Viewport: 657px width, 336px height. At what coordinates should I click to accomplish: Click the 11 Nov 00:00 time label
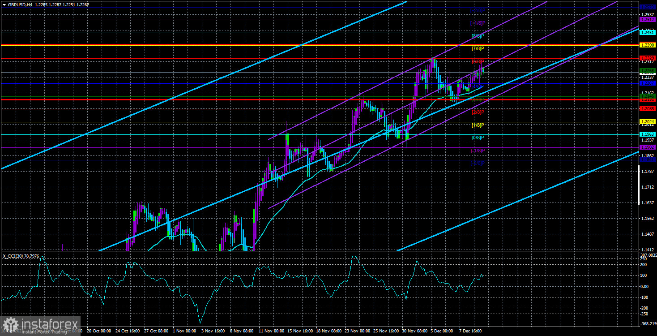[x=272, y=332]
